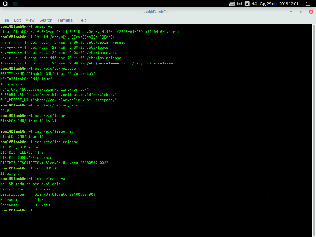
Task: Click 'No LSB modules are available.' line
Action: tap(31, 184)
